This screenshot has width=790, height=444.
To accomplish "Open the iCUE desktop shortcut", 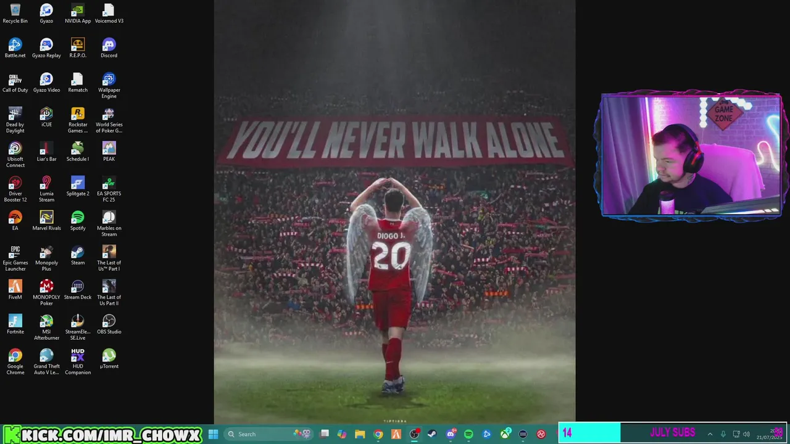I will point(46,117).
